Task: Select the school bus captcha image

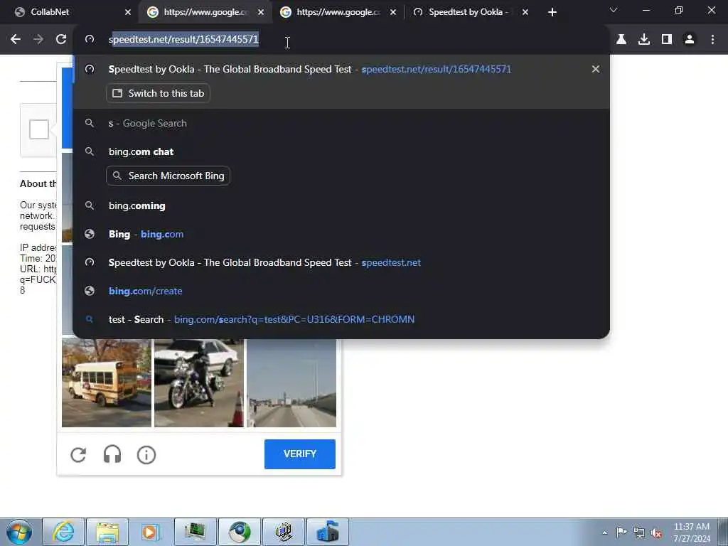Action: [x=107, y=383]
